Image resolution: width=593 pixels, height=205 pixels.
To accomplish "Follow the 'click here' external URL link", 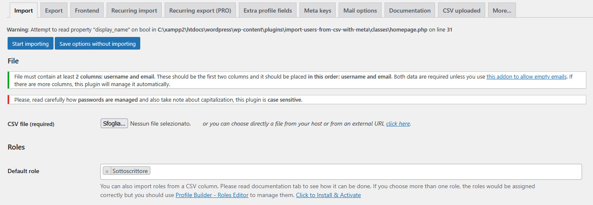I will 398,124.
